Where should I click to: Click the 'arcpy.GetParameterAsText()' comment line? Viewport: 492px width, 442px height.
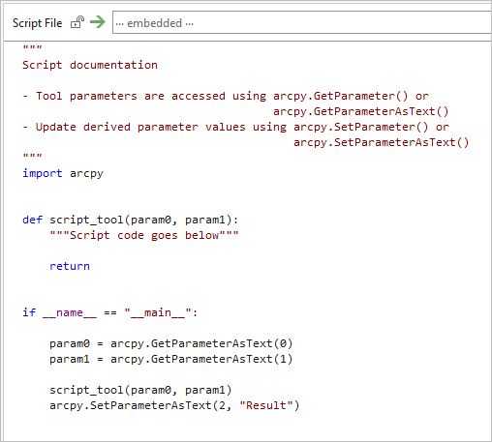(361, 111)
